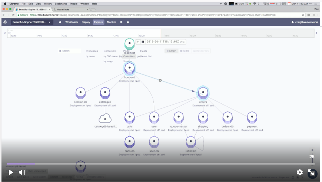Select the orders deployment node
The width and height of the screenshot is (322, 182).
[x=203, y=93]
